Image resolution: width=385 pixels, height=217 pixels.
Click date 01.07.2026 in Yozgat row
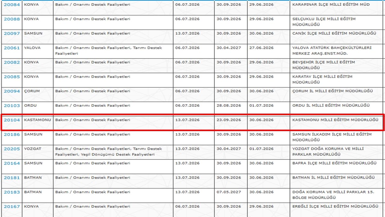pyautogui.click(x=261, y=149)
